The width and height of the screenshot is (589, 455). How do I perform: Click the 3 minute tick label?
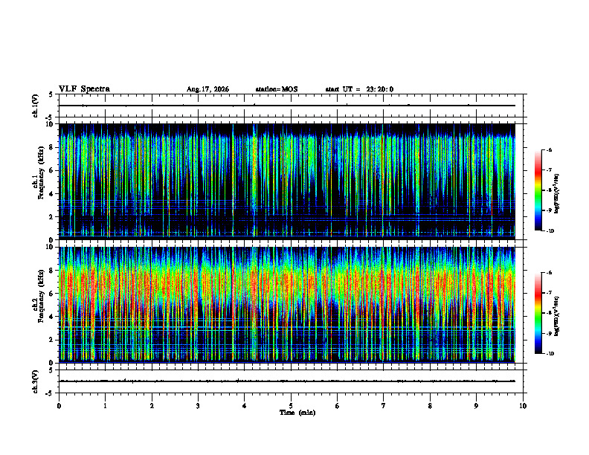click(198, 406)
